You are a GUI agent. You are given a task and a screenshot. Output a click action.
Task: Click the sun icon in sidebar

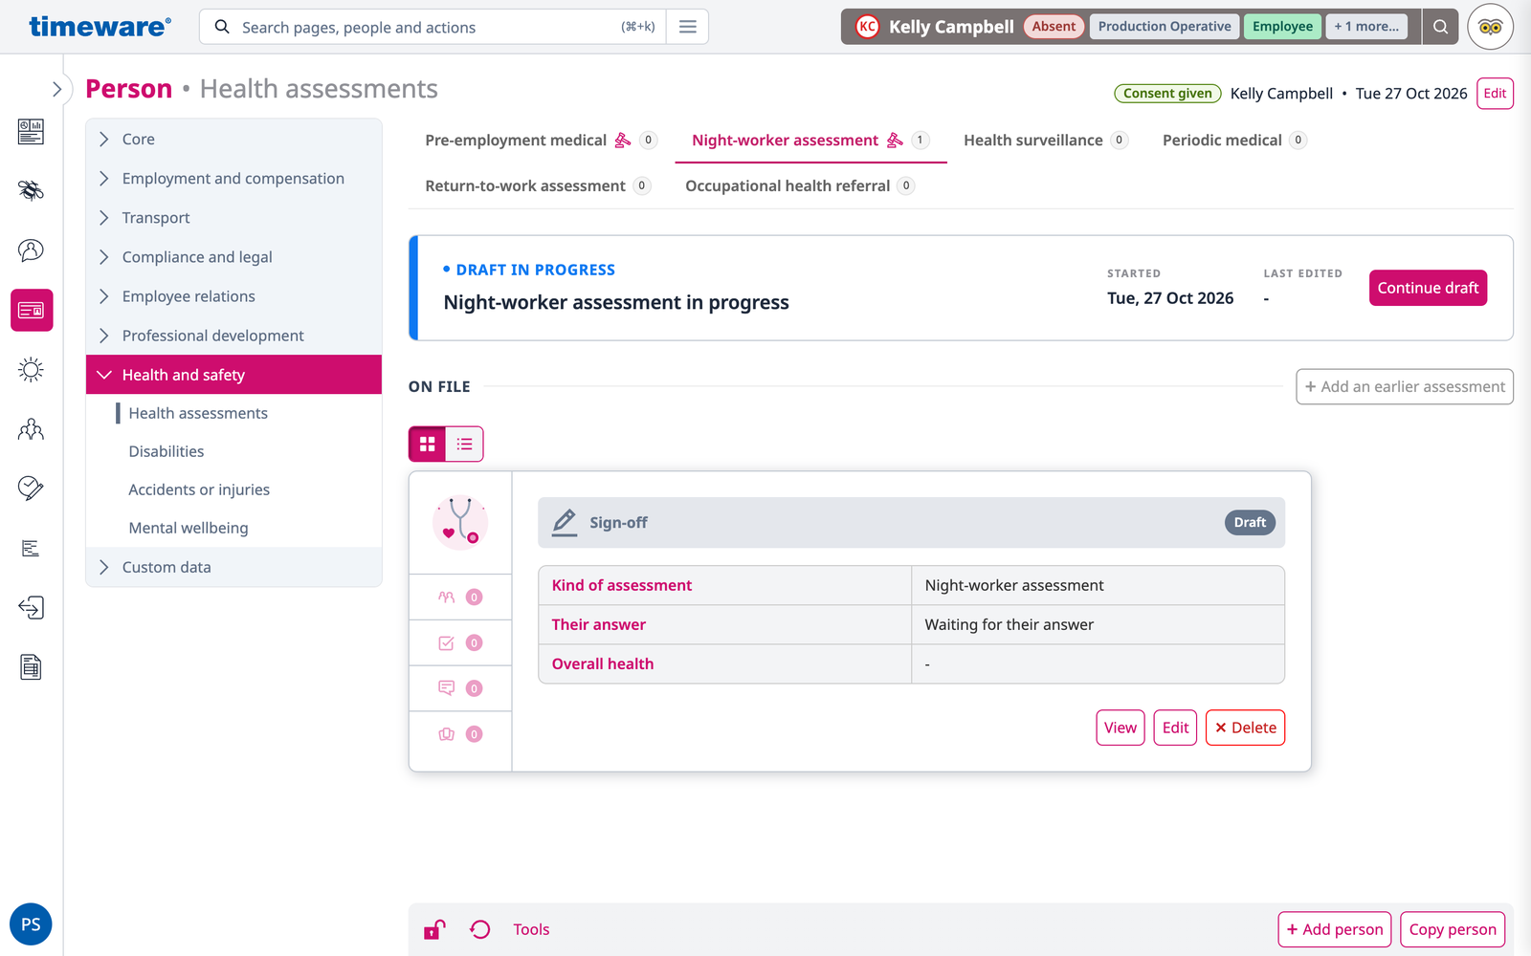click(x=31, y=370)
